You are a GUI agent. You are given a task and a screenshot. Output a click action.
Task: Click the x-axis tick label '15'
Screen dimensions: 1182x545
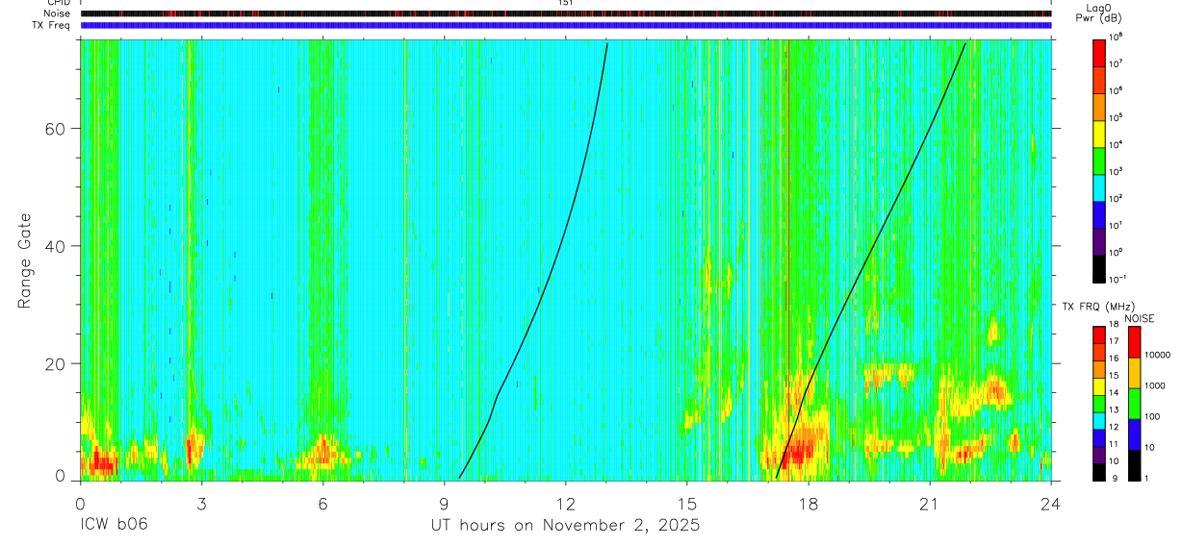point(686,503)
